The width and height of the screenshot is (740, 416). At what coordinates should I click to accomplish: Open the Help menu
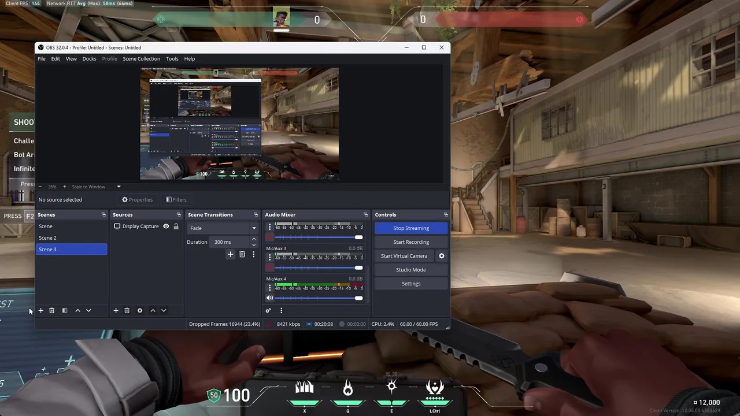pos(190,58)
